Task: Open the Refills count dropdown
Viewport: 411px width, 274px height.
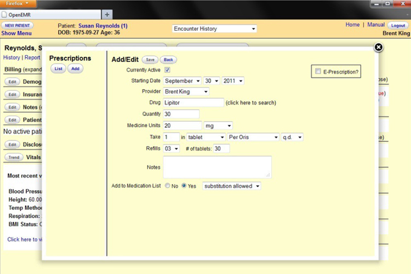Action: [172, 149]
